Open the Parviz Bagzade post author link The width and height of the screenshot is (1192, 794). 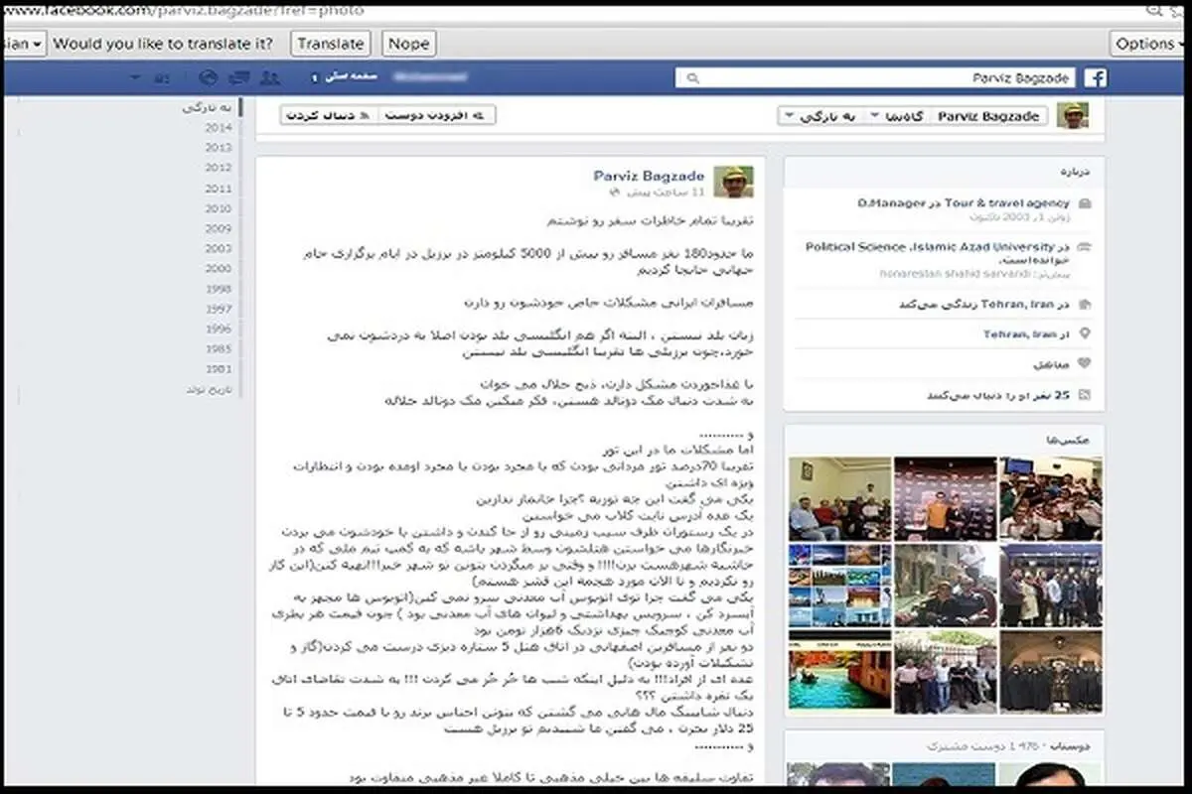(x=650, y=176)
